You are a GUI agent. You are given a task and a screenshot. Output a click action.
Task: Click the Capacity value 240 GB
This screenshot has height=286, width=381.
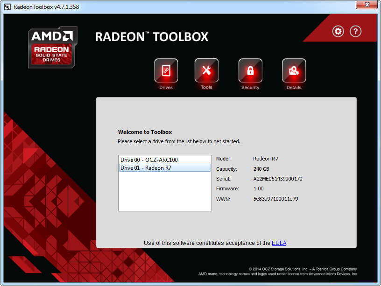pos(261,169)
